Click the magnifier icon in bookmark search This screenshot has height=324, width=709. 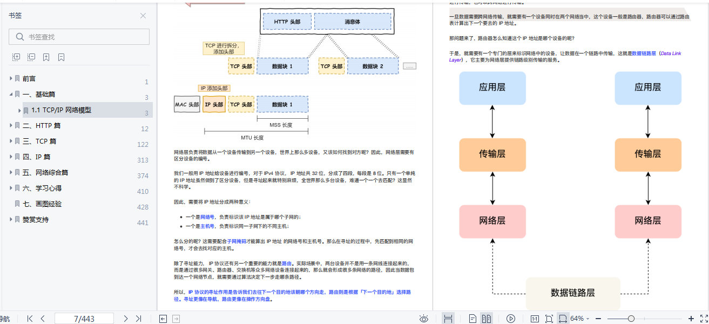pos(20,37)
